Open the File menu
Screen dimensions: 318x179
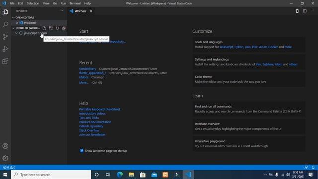12,3
